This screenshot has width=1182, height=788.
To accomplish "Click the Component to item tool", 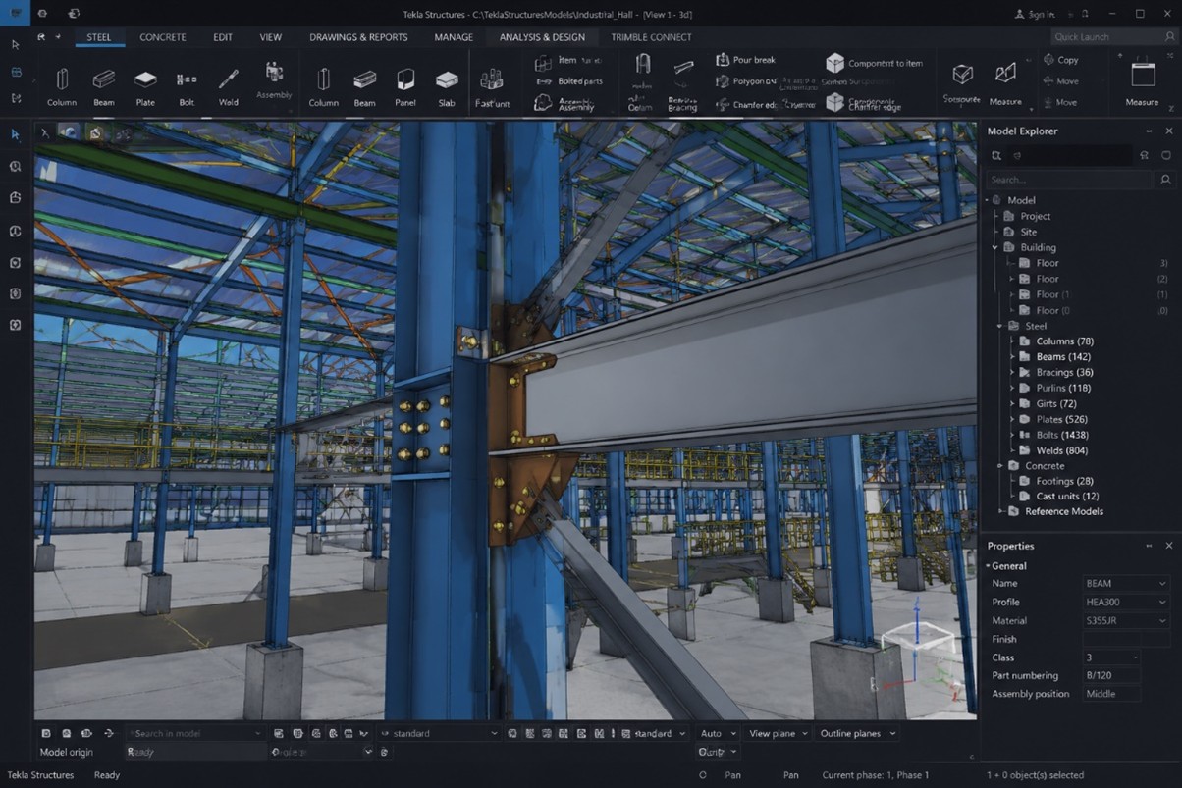I will pos(874,63).
